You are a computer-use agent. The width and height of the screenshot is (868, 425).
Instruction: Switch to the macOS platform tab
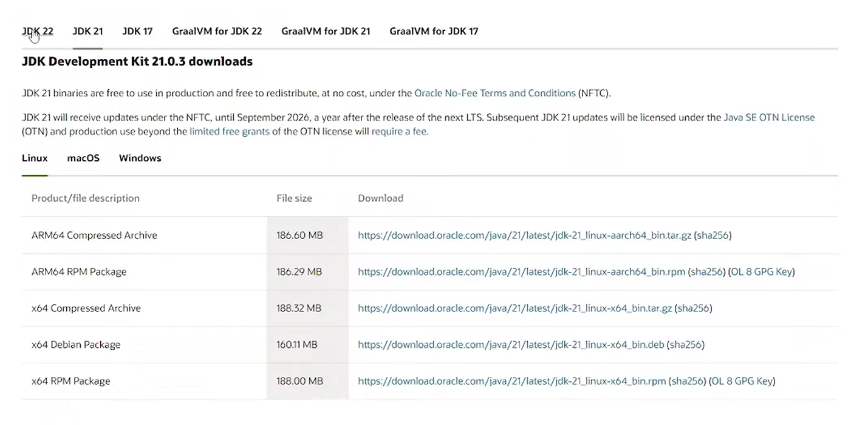[x=83, y=158]
